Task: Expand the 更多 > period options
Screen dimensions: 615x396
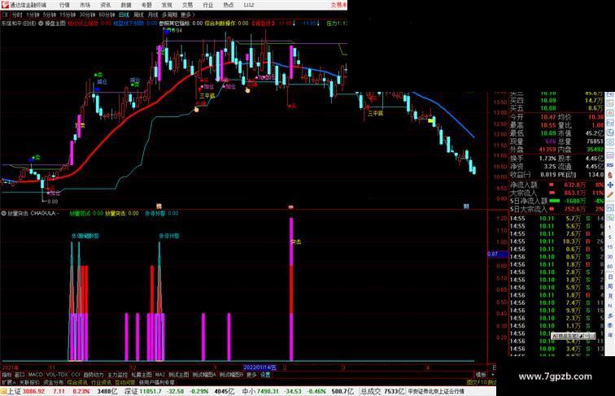Action: click(x=187, y=15)
